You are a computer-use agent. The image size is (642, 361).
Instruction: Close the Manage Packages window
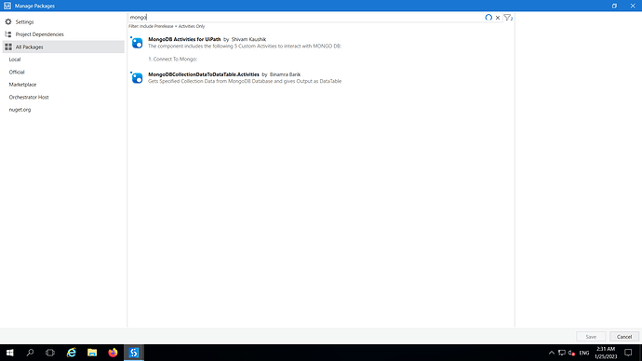pyautogui.click(x=633, y=6)
